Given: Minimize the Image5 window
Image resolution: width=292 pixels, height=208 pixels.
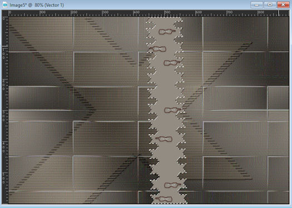Looking at the screenshot, I should tap(256, 5).
